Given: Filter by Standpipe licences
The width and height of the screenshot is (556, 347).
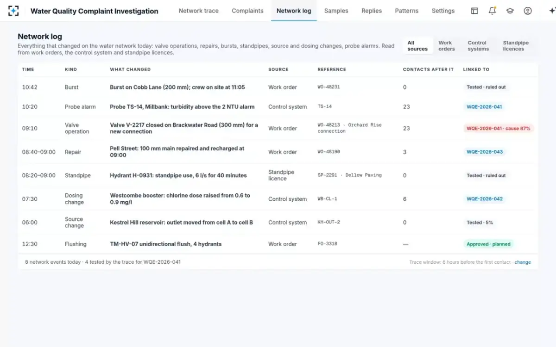Looking at the screenshot, I should [x=516, y=46].
